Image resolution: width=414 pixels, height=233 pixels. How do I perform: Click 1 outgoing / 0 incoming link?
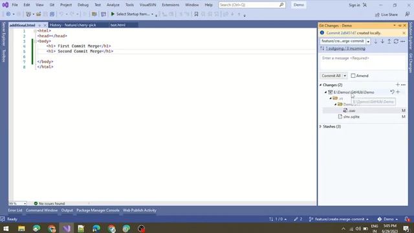(x=345, y=49)
